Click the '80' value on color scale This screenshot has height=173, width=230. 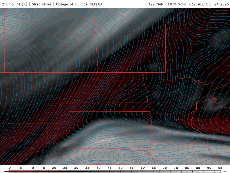pyautogui.click(x=187, y=168)
